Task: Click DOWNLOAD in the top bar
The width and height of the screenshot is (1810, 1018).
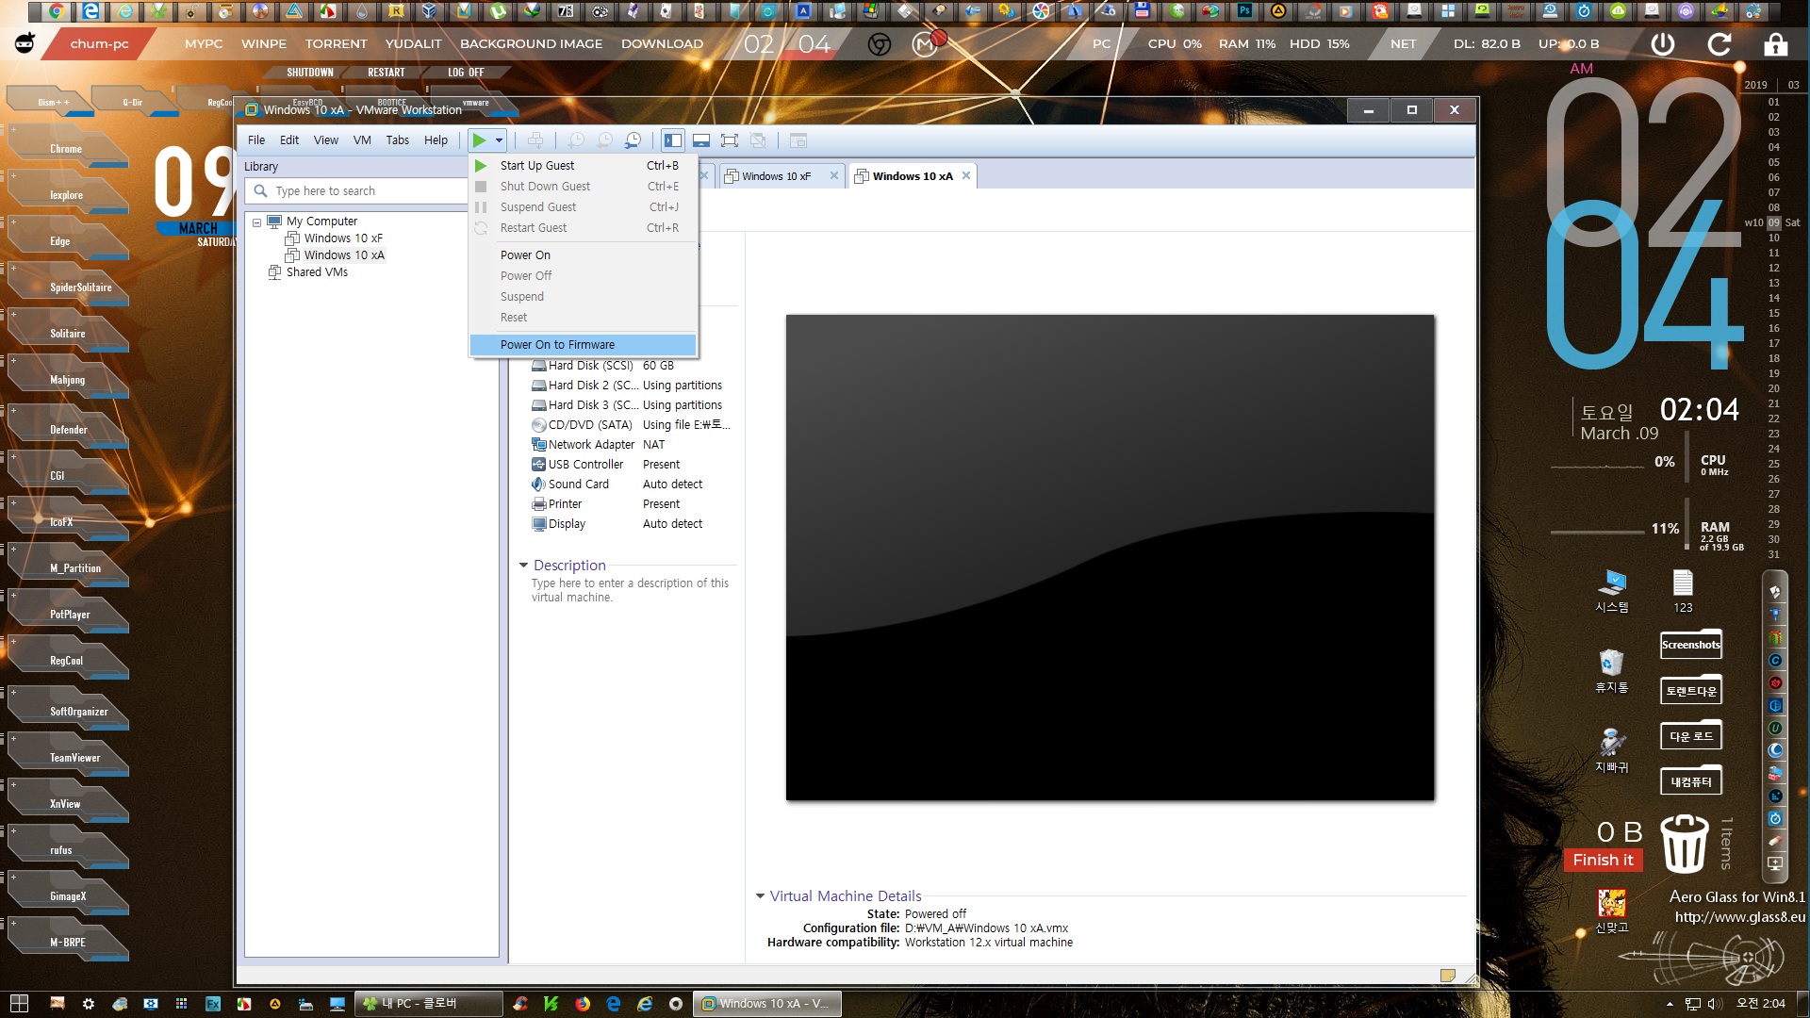Action: (x=662, y=44)
